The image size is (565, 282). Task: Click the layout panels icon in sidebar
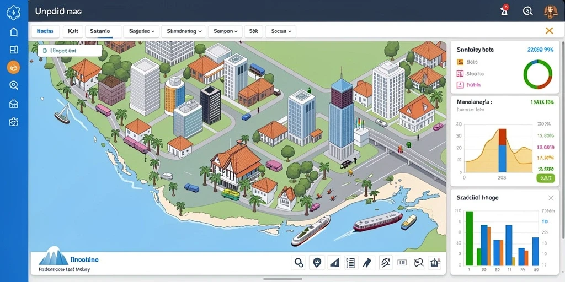[14, 50]
